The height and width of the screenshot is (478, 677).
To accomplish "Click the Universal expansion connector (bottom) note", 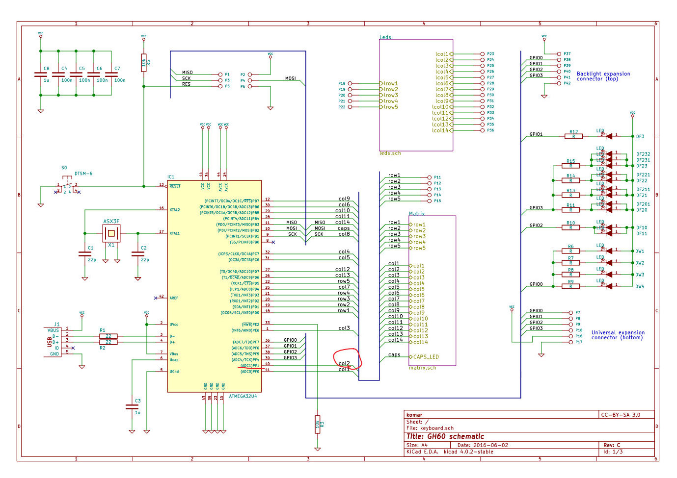I will pyautogui.click(x=618, y=335).
